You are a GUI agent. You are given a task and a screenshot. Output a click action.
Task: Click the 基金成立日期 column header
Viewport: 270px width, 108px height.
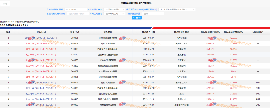click(148, 32)
